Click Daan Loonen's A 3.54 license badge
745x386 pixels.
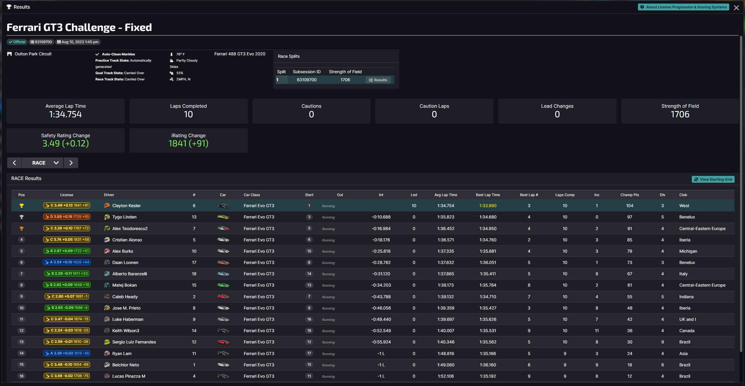[67, 262]
